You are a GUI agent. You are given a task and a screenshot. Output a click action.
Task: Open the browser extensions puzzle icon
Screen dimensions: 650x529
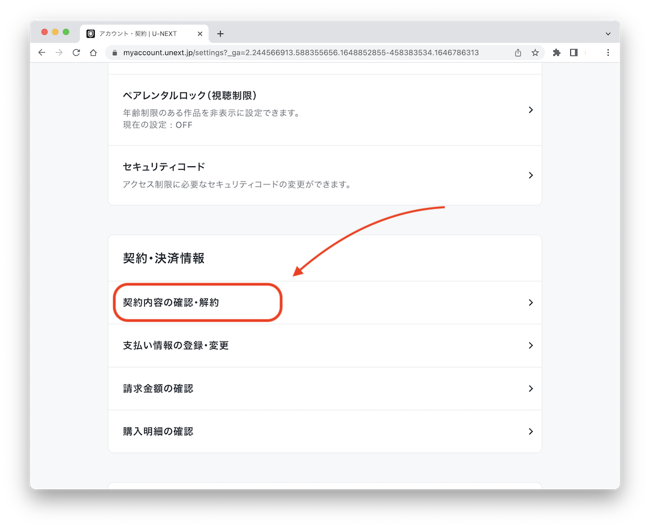557,53
